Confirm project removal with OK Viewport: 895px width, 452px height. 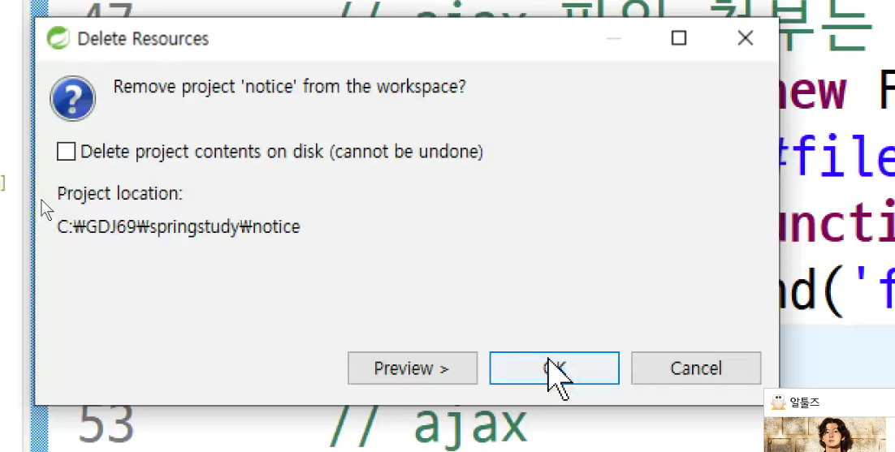click(x=554, y=368)
